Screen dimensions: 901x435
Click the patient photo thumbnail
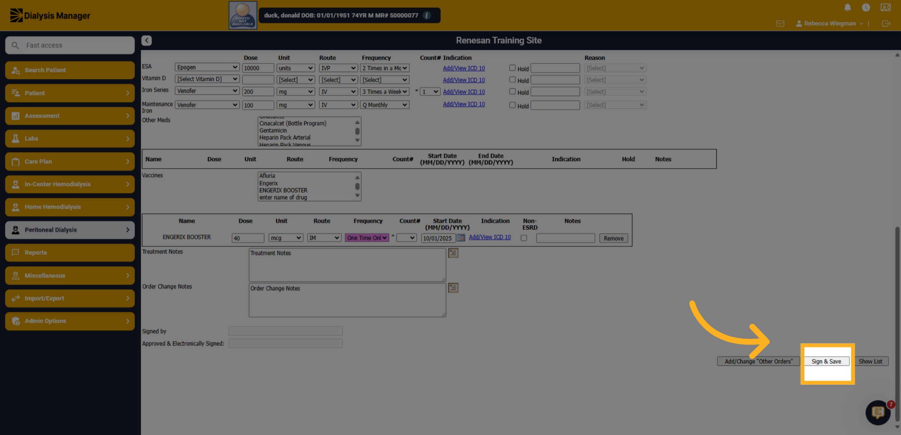click(x=243, y=15)
